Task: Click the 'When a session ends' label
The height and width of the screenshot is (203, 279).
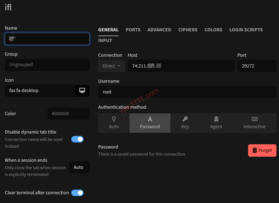Action: [x=26, y=160]
